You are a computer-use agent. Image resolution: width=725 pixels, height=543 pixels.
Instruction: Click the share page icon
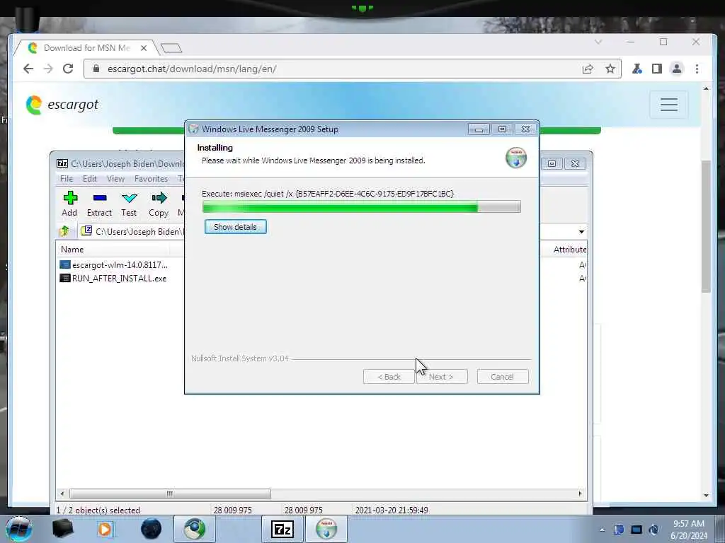tap(588, 69)
